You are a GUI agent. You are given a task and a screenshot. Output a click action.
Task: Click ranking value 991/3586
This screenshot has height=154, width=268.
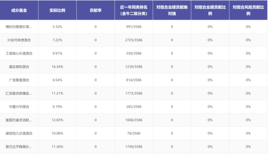click(x=134, y=27)
